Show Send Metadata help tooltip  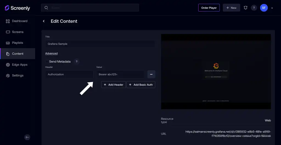[77, 62]
